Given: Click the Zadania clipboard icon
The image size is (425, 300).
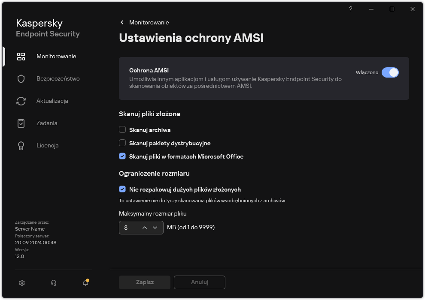Looking at the screenshot, I should [x=21, y=123].
